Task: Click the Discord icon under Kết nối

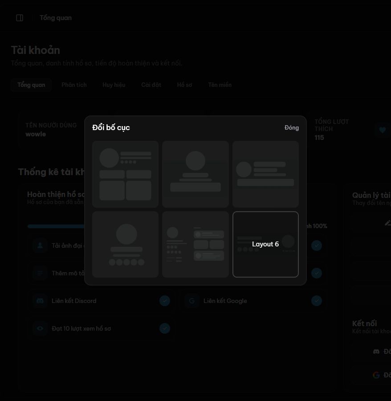Action: coord(376,352)
